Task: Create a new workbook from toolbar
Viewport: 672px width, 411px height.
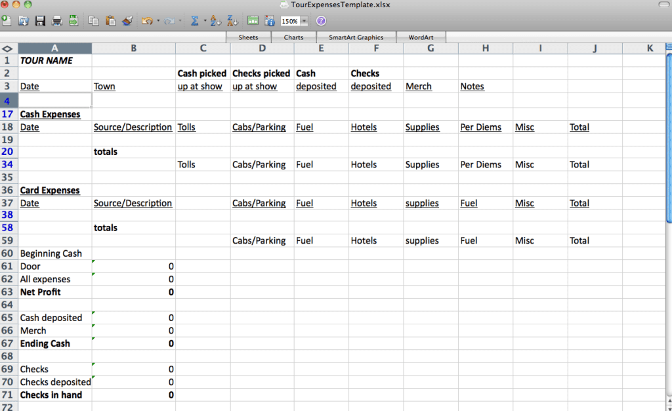Action: coord(7,21)
